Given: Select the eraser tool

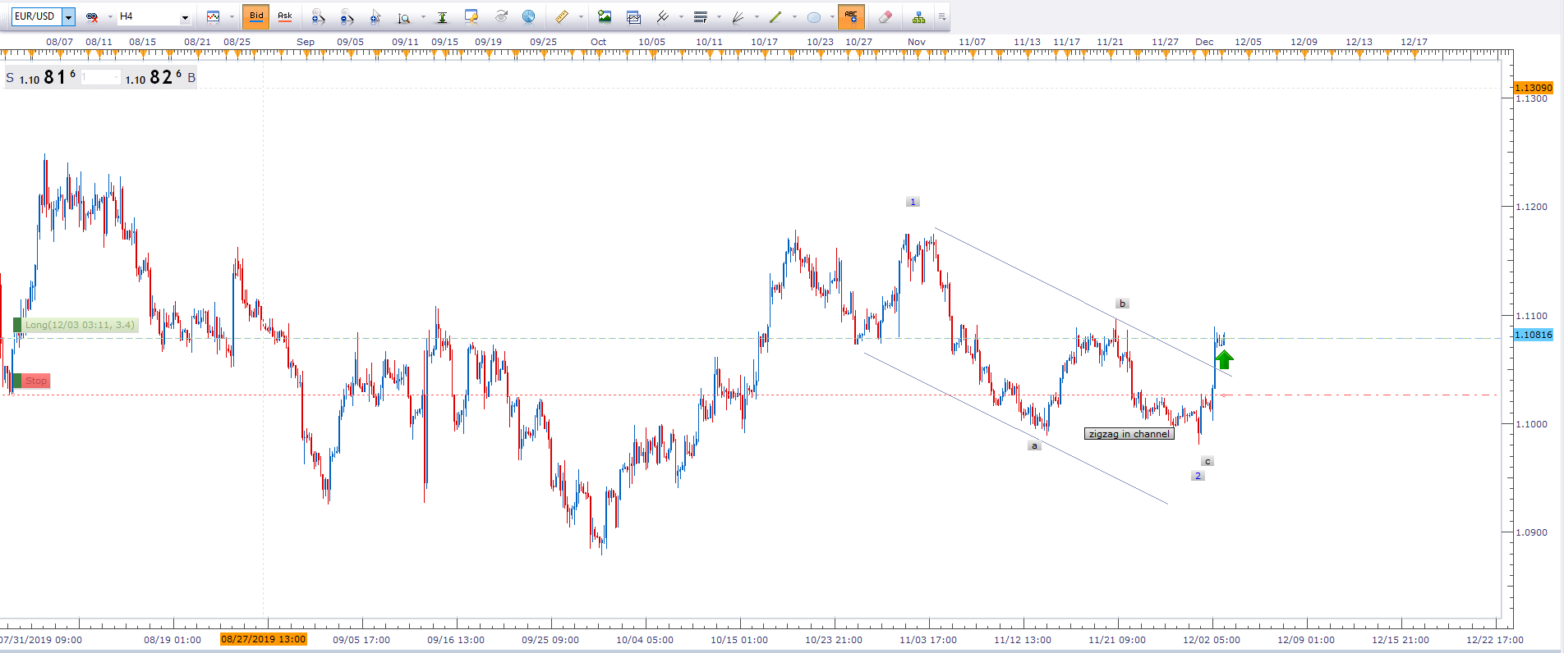Looking at the screenshot, I should [885, 16].
